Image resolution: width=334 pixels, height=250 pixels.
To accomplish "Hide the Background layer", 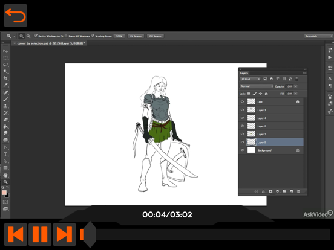I will tap(242, 150).
